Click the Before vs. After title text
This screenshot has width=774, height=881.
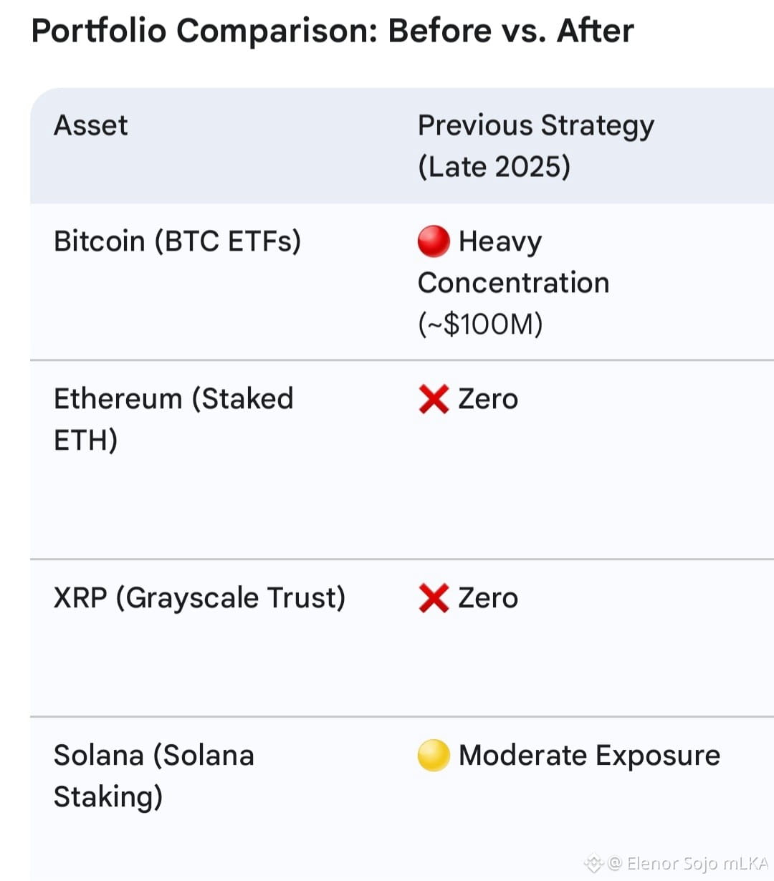point(511,32)
